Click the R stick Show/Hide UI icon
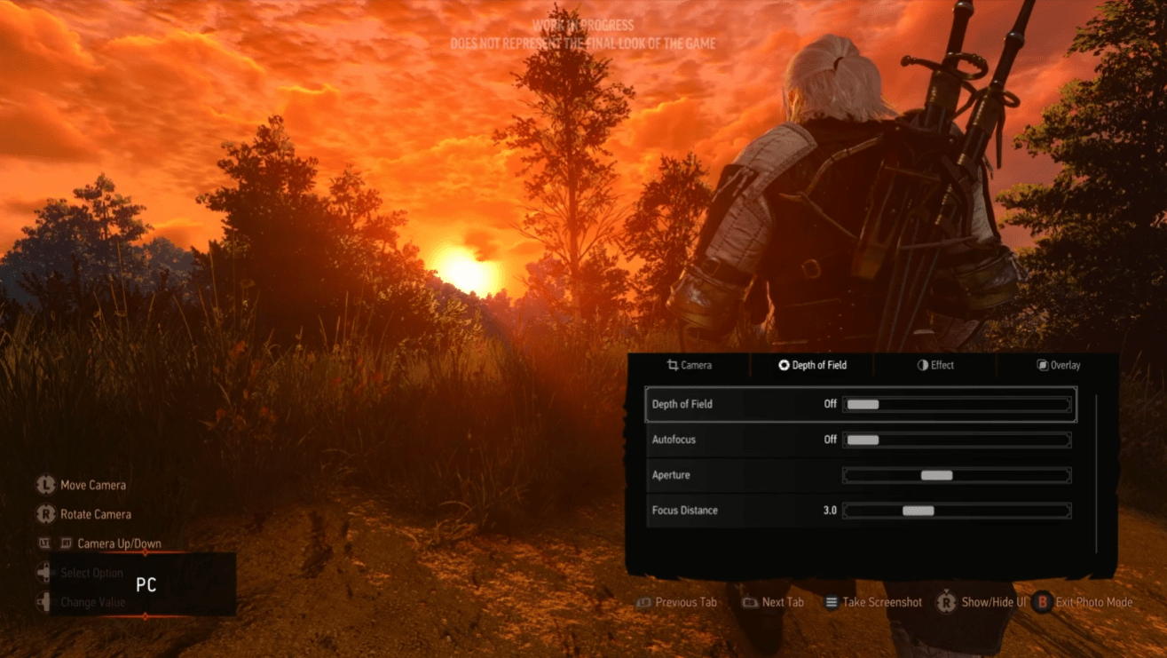 coord(947,602)
